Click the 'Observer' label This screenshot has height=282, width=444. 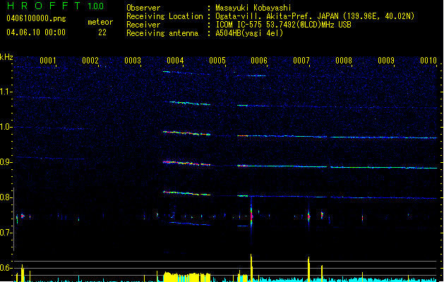click(143, 8)
